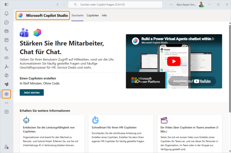Open the OneDrive cloud icon

pos(6,58)
